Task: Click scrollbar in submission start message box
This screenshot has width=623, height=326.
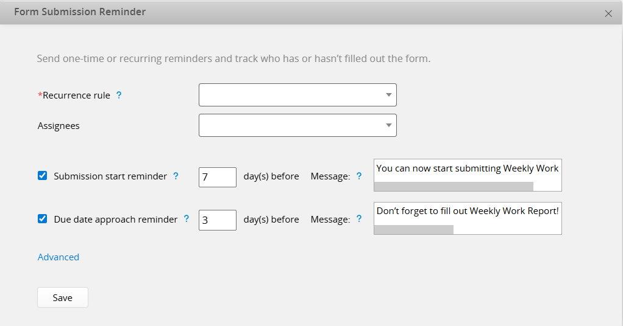Action: (454, 186)
